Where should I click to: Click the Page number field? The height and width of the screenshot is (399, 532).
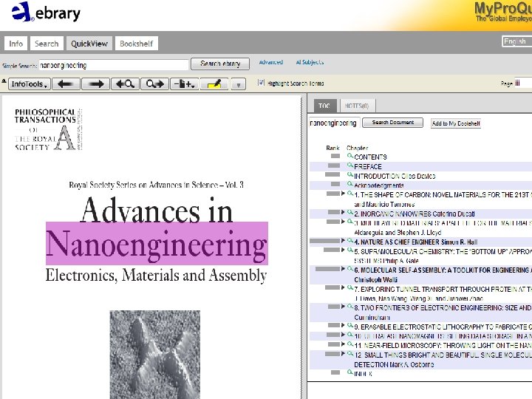(x=523, y=83)
